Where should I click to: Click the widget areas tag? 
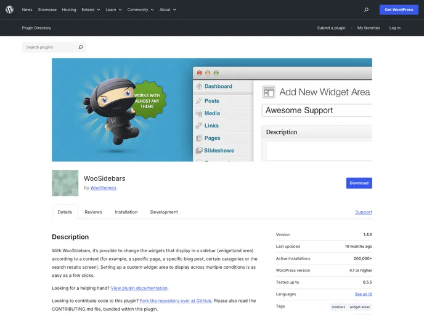(359, 307)
